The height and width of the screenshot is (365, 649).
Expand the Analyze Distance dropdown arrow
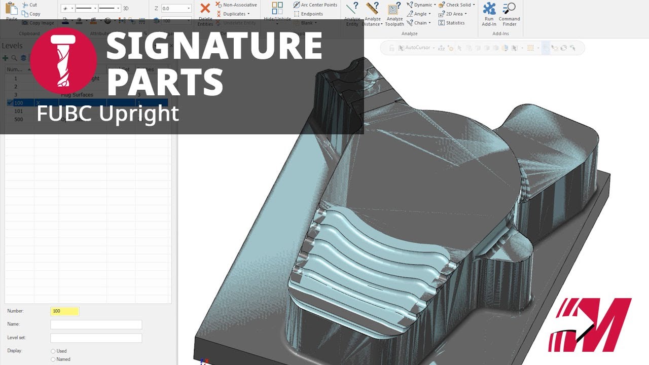(x=382, y=24)
